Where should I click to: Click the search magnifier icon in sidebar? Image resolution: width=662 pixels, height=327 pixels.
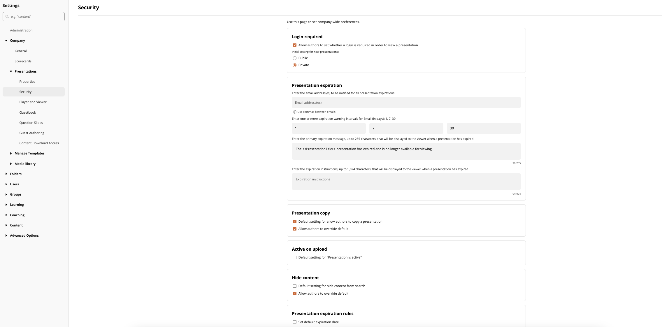(x=7, y=17)
